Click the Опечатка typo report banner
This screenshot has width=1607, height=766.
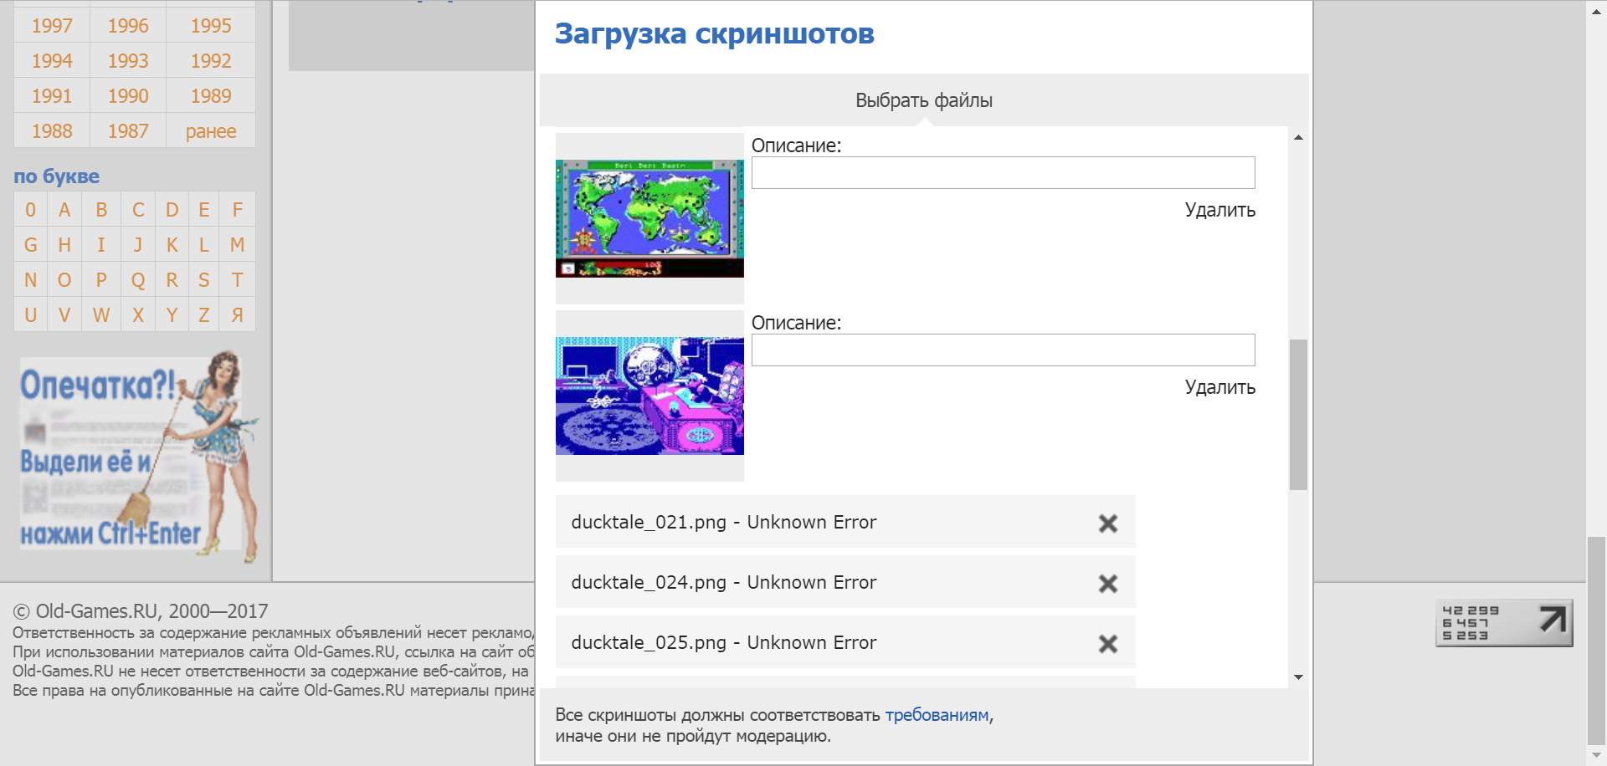click(139, 457)
